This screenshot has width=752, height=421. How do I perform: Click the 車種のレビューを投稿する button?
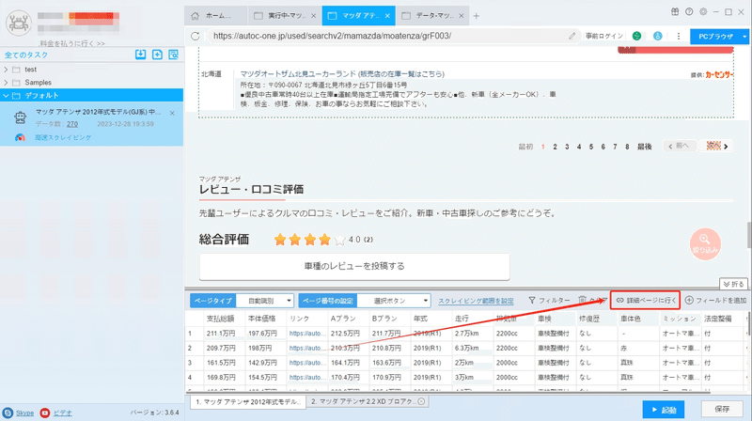point(354,266)
